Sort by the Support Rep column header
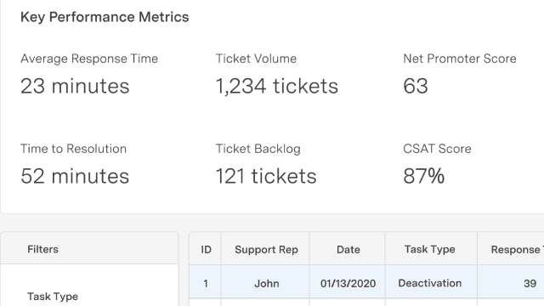The image size is (544, 306). click(266, 249)
